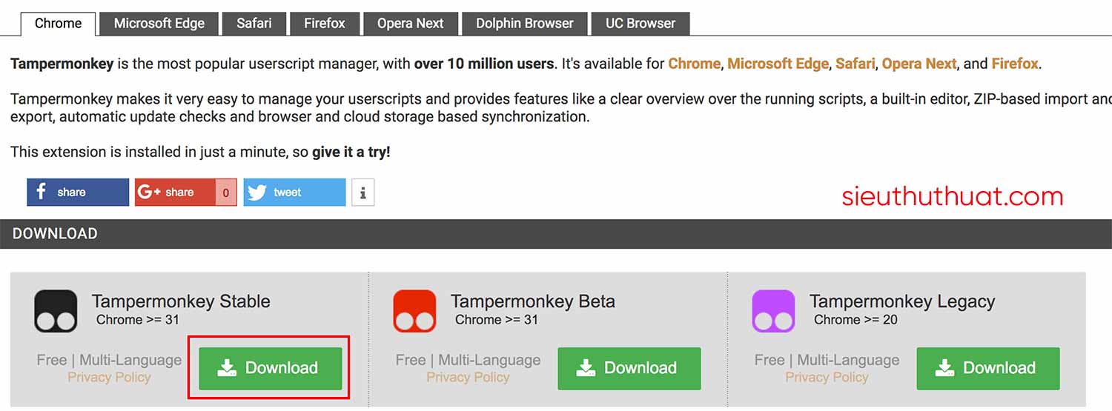Image resolution: width=1112 pixels, height=411 pixels.
Task: Tweet this page via Twitter button
Action: pos(294,193)
